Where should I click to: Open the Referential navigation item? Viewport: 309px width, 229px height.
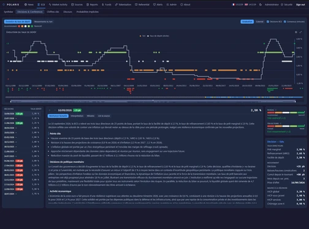pyautogui.click(x=142, y=4)
